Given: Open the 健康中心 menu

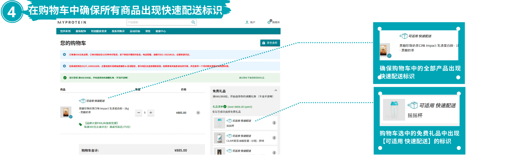Looking at the screenshot, I should pyautogui.click(x=161, y=31).
